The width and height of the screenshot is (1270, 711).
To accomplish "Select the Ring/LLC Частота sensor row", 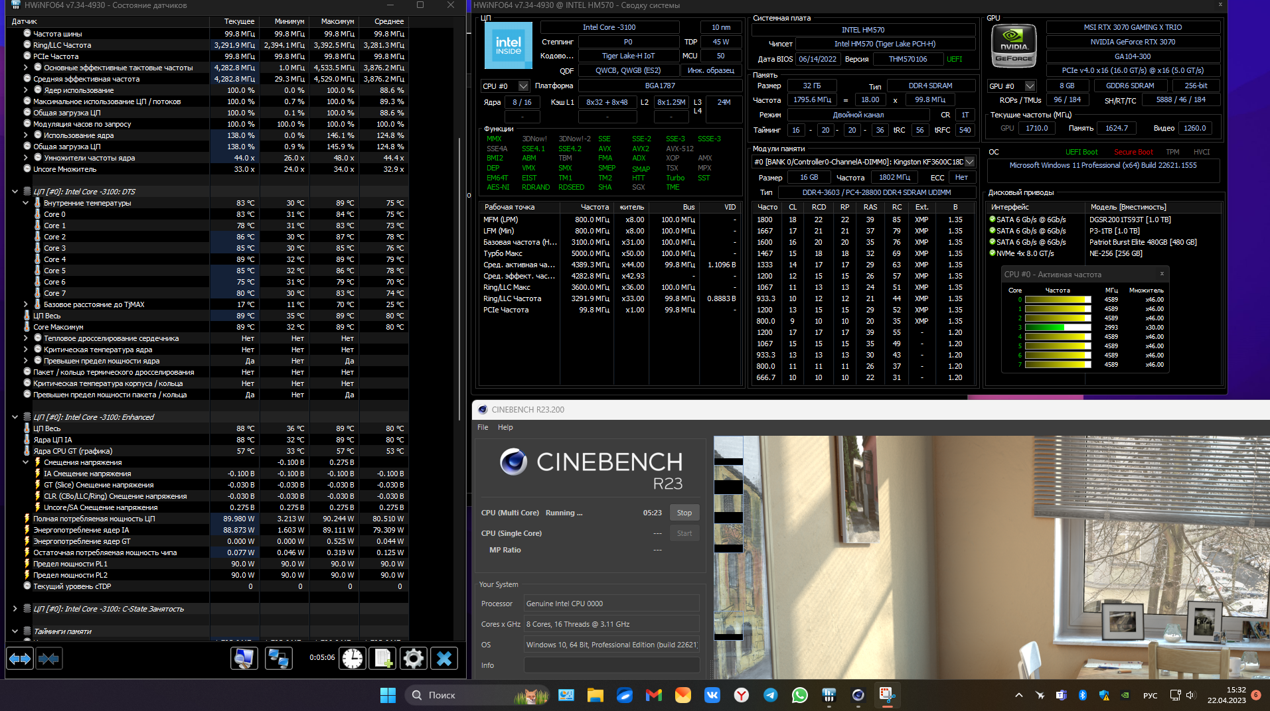I will pyautogui.click(x=208, y=45).
